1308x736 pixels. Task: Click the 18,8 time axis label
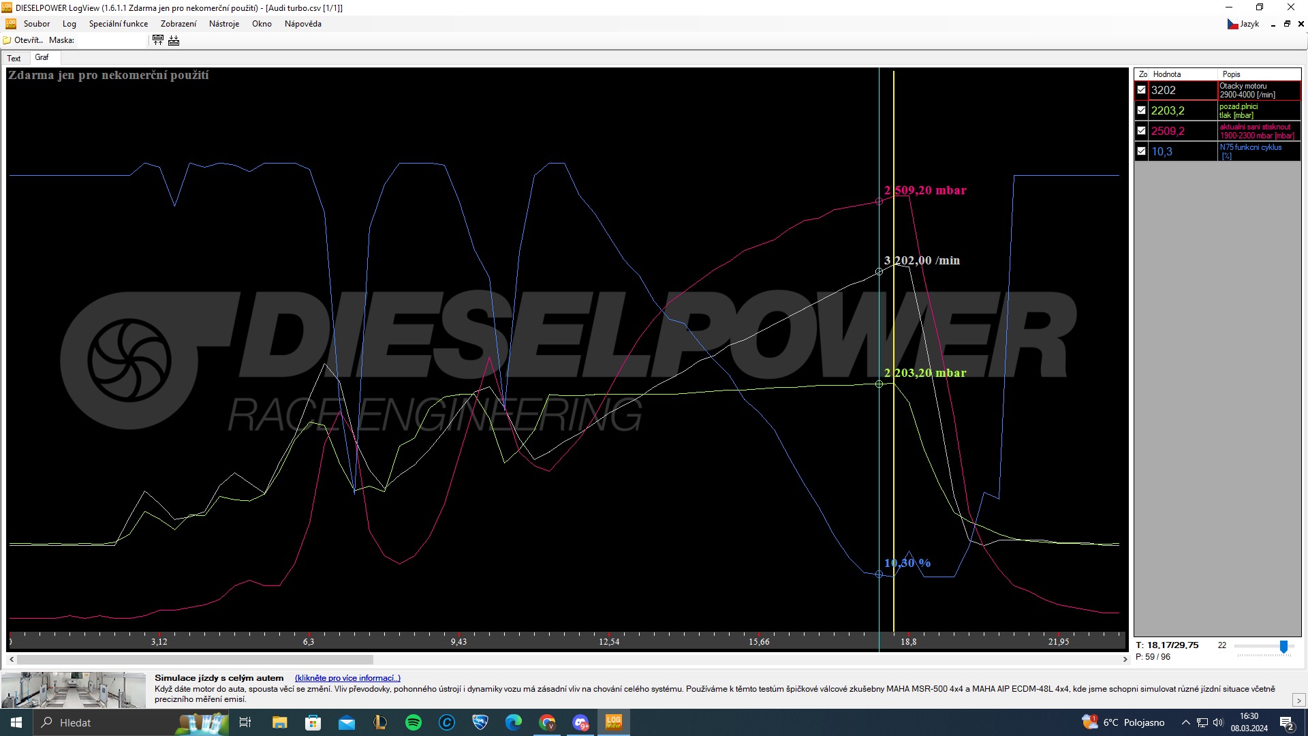coord(908,642)
